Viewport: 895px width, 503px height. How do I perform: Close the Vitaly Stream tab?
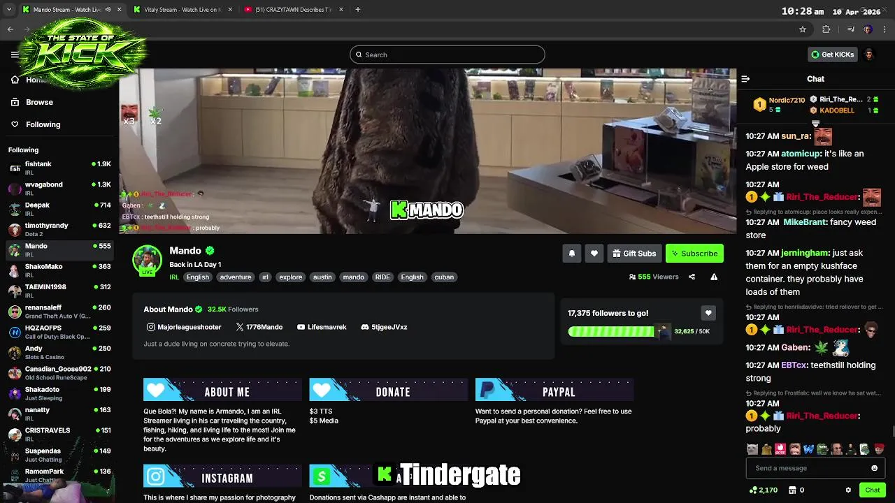click(229, 10)
